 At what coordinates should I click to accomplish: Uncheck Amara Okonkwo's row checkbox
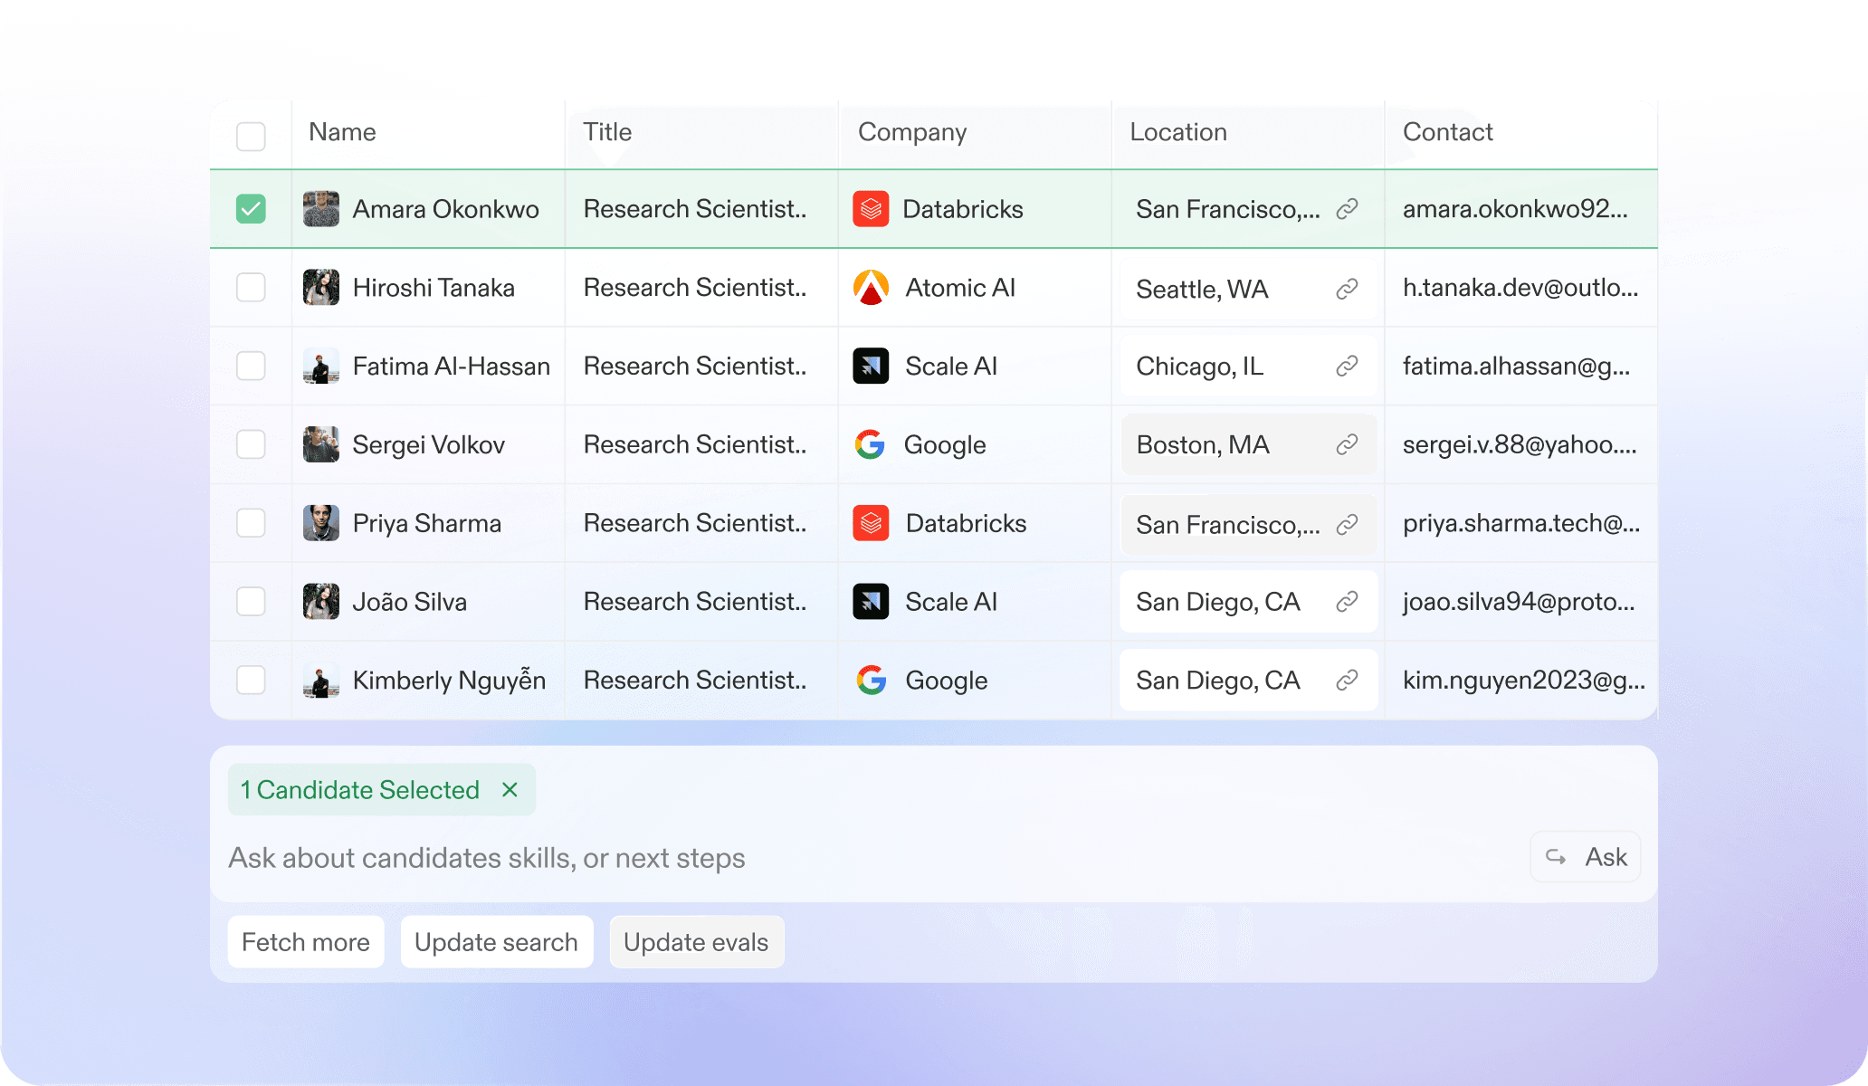pos(251,209)
